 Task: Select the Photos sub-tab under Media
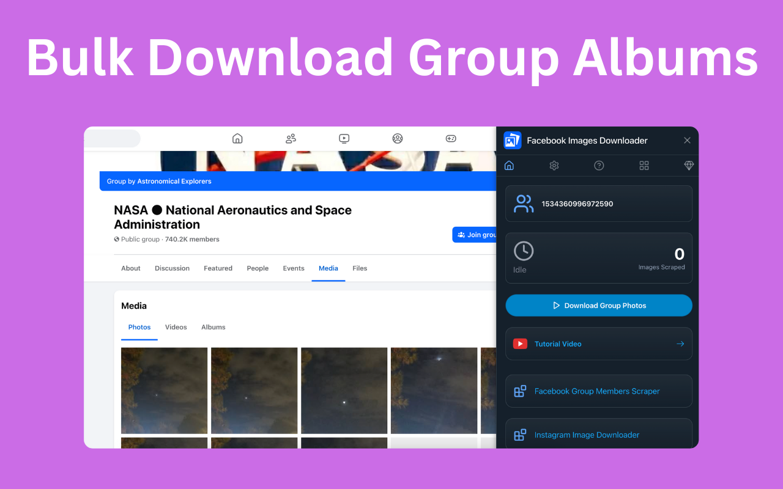pos(139,327)
